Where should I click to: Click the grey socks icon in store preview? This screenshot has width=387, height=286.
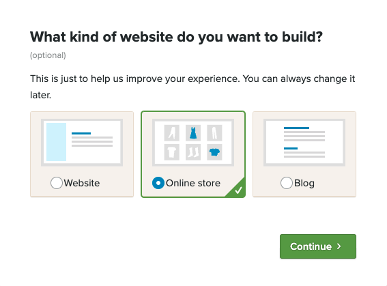click(x=193, y=152)
